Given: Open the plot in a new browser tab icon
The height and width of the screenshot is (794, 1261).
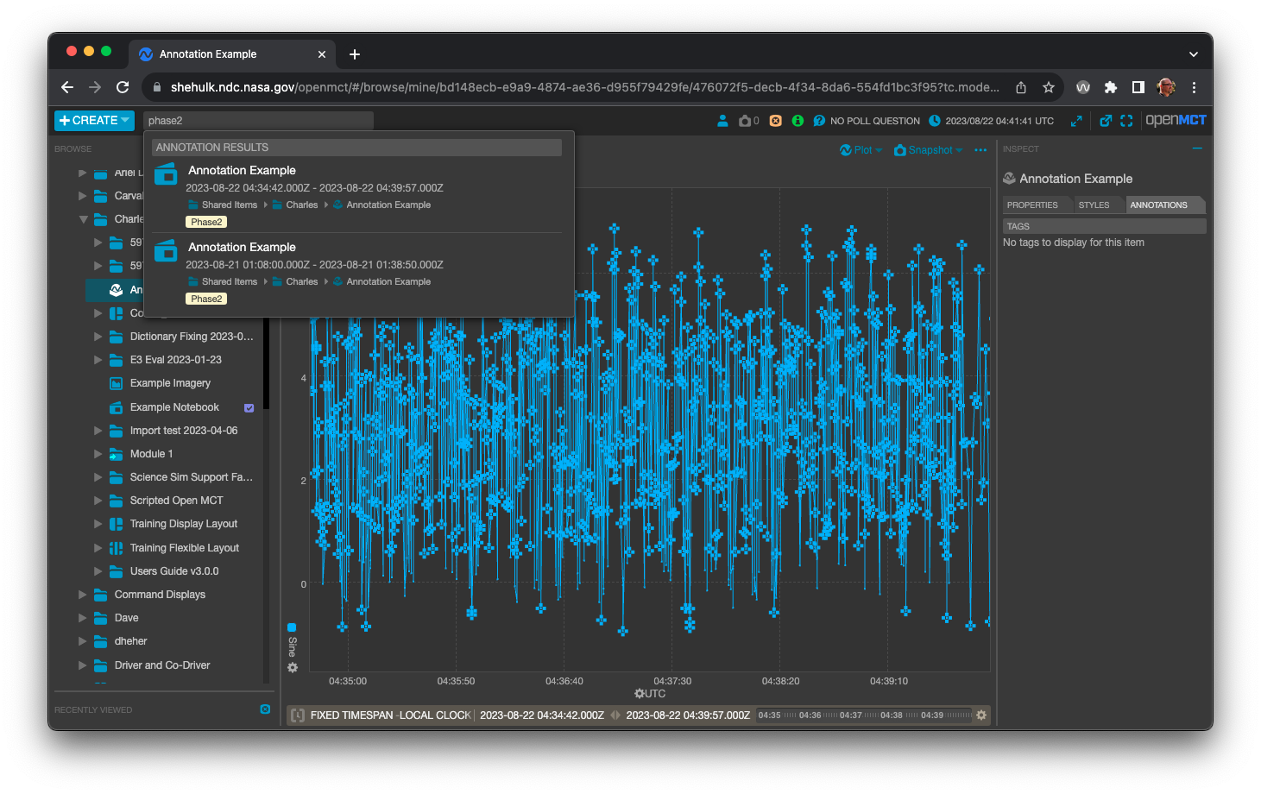Looking at the screenshot, I should 1106,120.
